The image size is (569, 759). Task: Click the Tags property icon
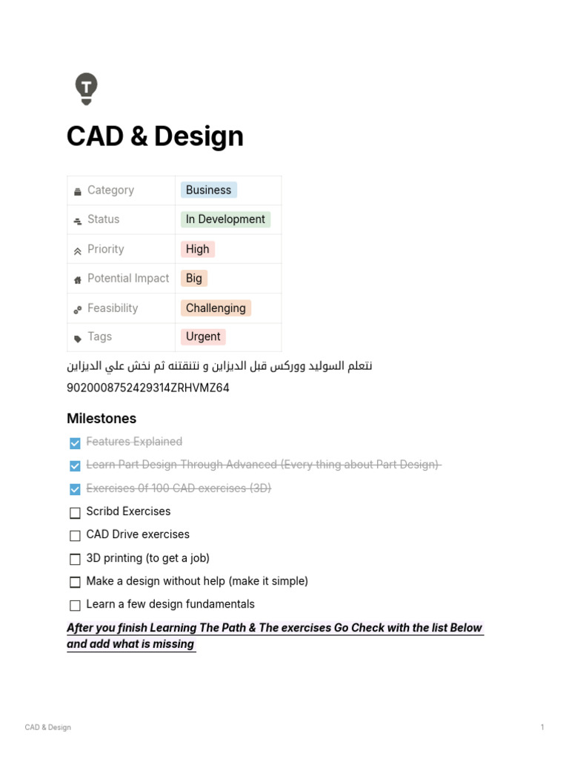coord(77,338)
